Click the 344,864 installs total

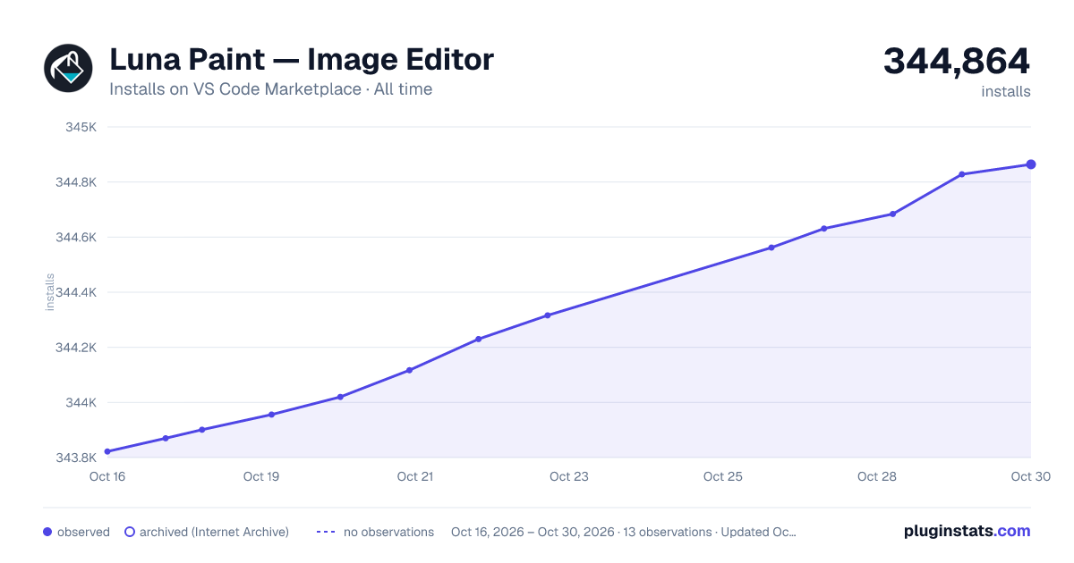(x=957, y=61)
